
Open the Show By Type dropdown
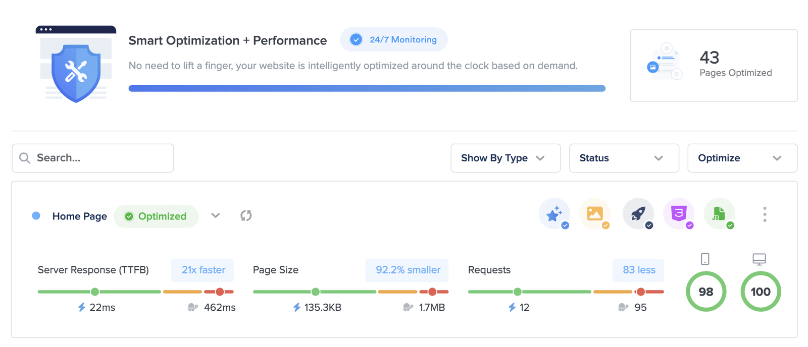click(505, 158)
